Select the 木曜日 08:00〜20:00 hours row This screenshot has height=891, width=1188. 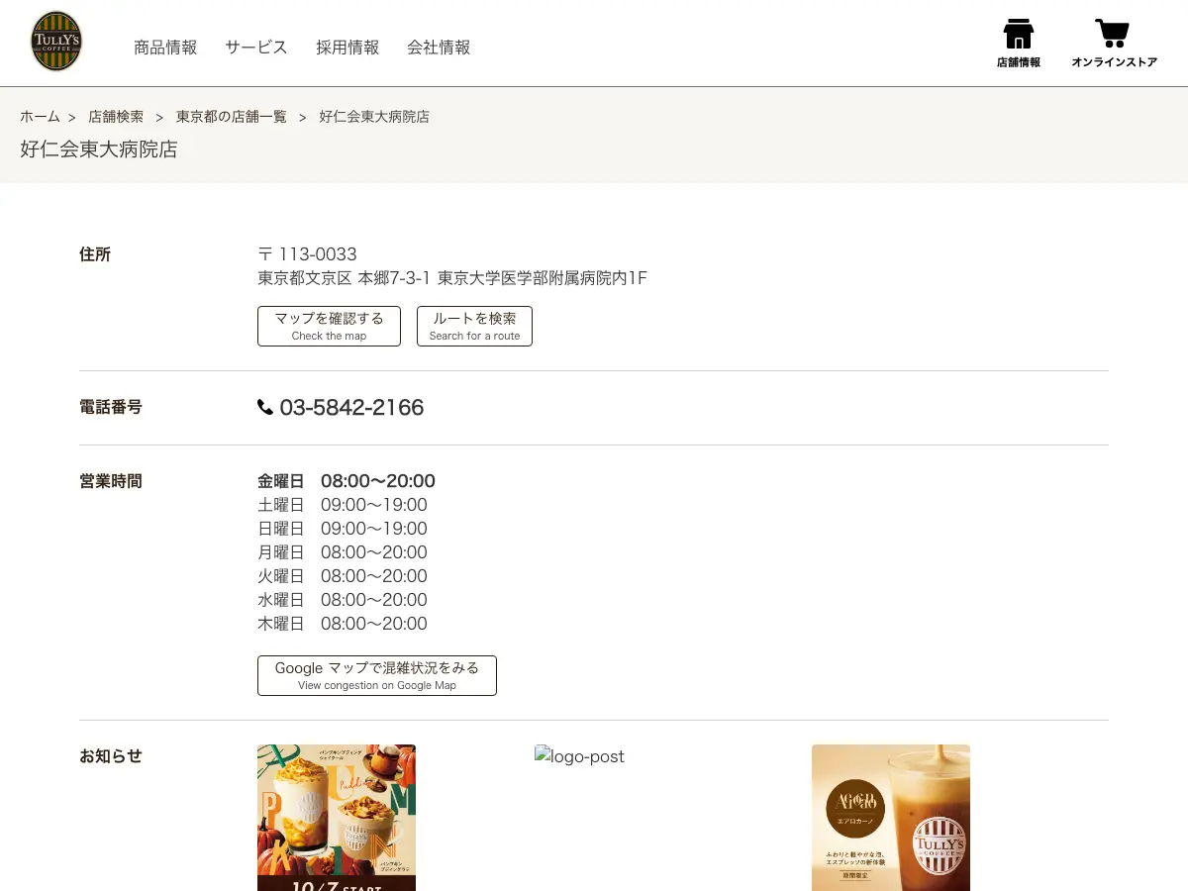pos(343,624)
